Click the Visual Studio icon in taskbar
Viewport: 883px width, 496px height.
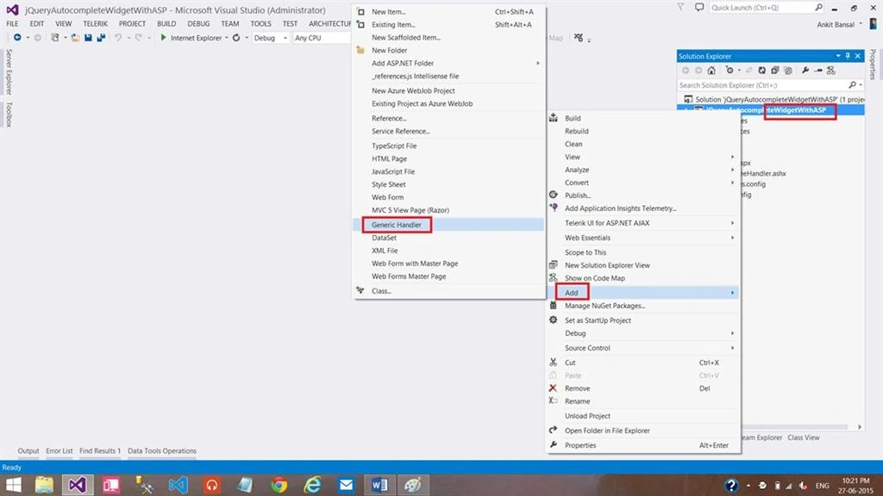pos(77,485)
